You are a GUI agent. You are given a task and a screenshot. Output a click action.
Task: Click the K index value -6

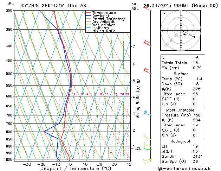tap(196, 58)
